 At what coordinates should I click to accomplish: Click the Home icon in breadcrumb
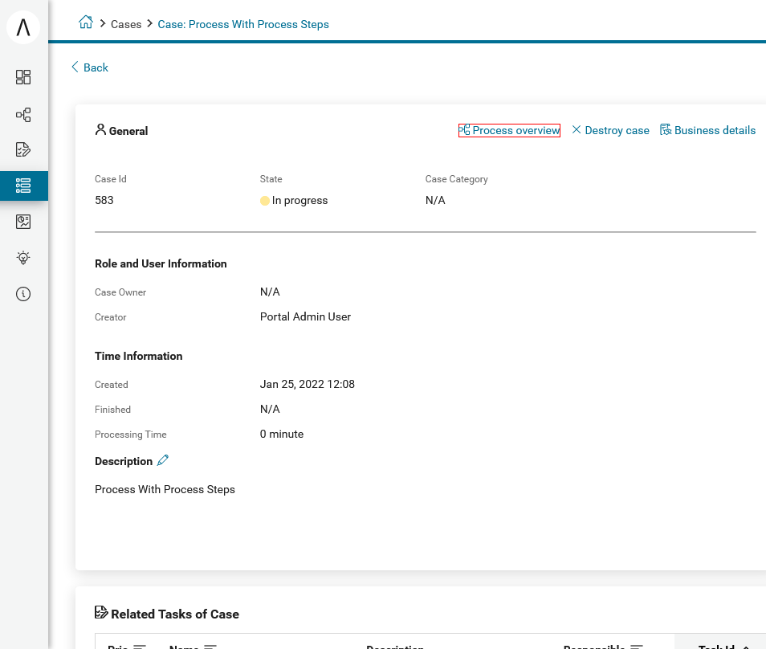pos(86,23)
